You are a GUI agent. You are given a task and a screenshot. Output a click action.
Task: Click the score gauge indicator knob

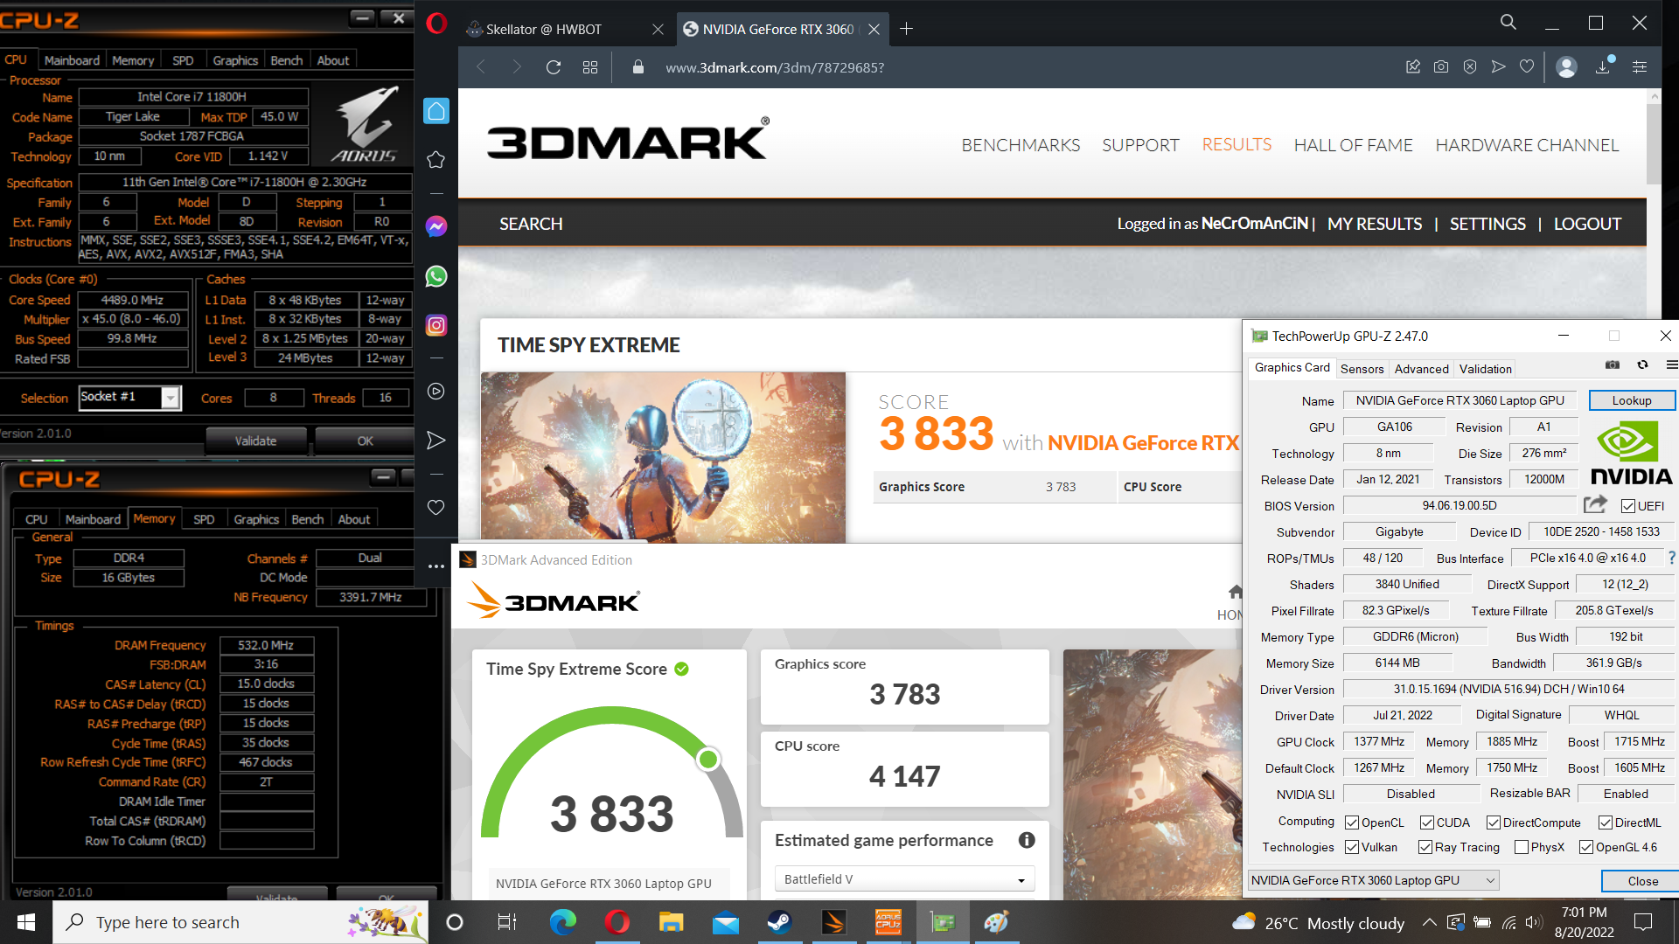708,759
